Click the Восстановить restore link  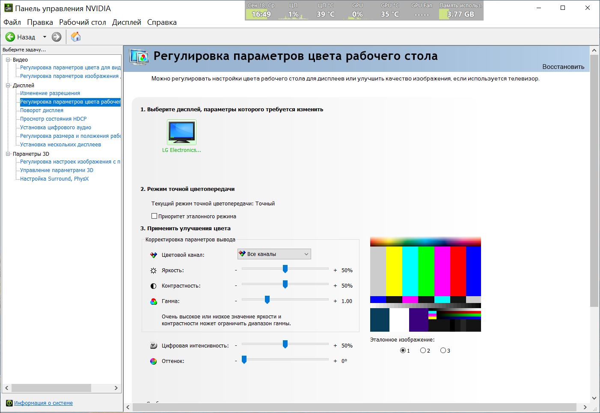tap(563, 67)
